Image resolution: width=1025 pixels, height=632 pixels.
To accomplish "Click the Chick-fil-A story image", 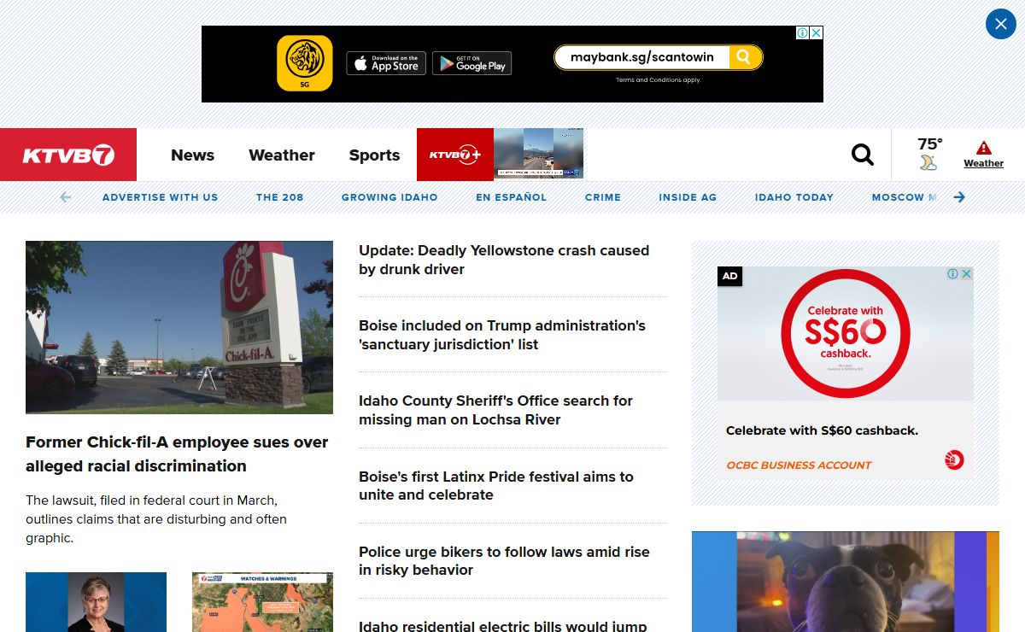I will [179, 327].
